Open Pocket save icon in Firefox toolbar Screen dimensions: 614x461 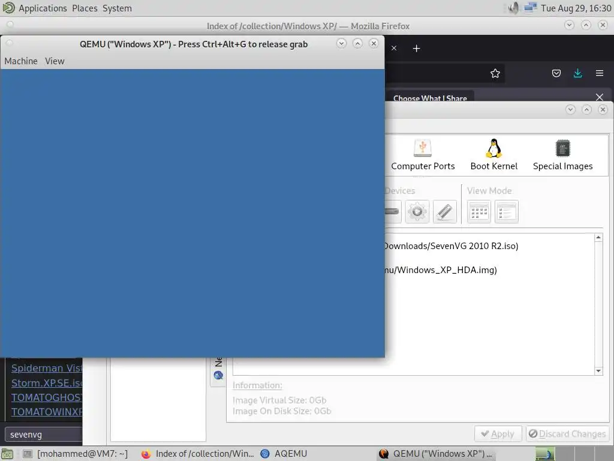(556, 73)
